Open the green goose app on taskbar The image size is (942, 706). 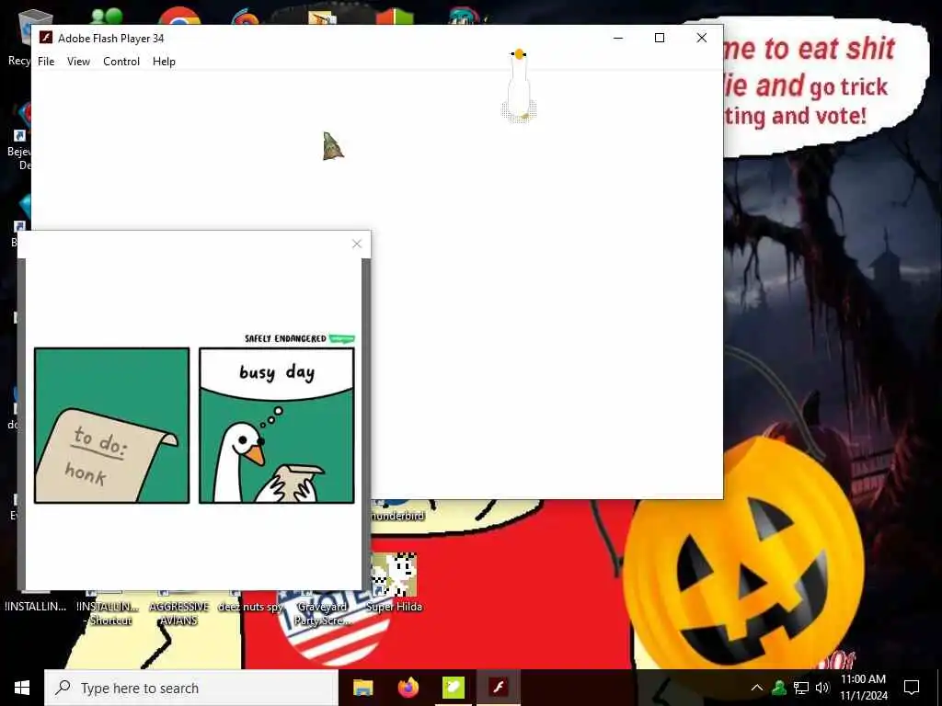[x=453, y=688]
